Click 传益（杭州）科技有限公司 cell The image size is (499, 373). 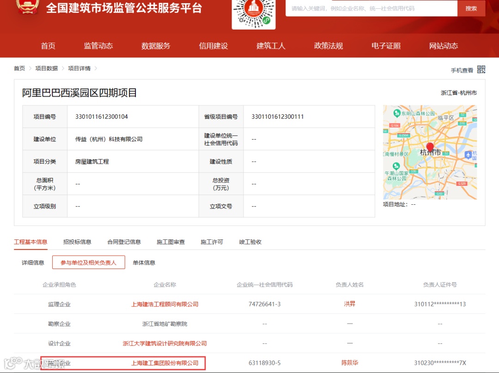pyautogui.click(x=109, y=139)
